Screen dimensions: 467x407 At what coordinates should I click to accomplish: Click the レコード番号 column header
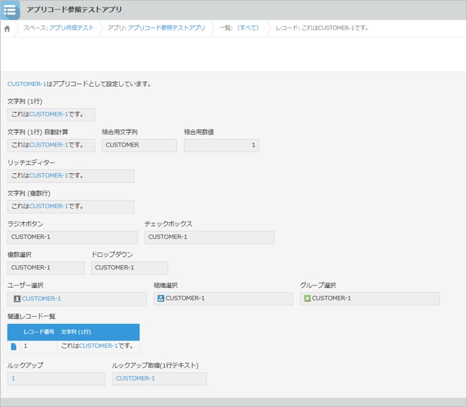tap(39, 332)
